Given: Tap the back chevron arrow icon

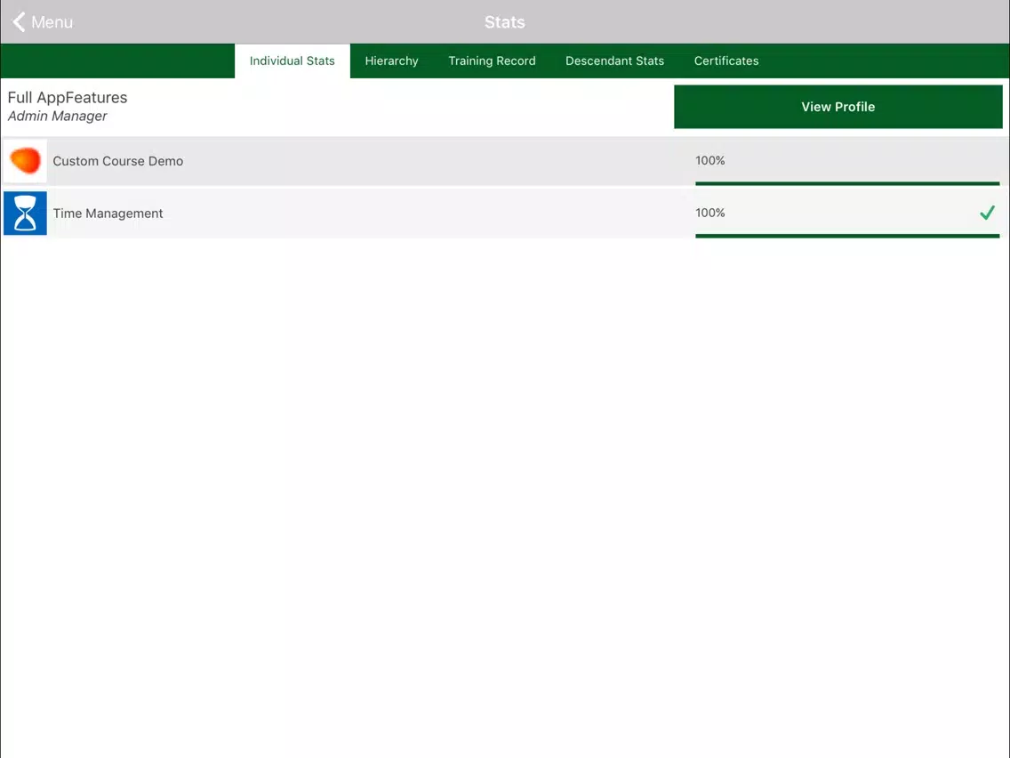Looking at the screenshot, I should coord(19,22).
